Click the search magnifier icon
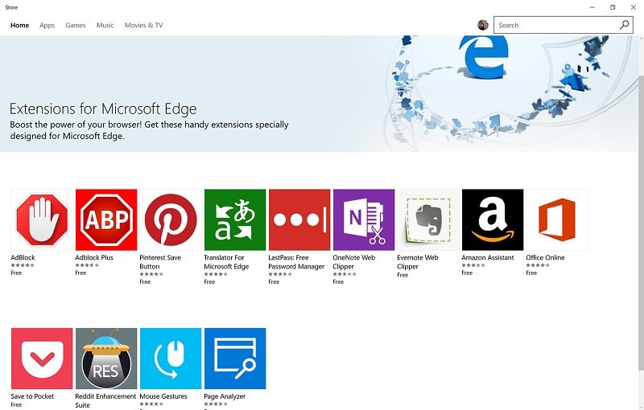Screen dimensions: 644x410 pos(625,25)
